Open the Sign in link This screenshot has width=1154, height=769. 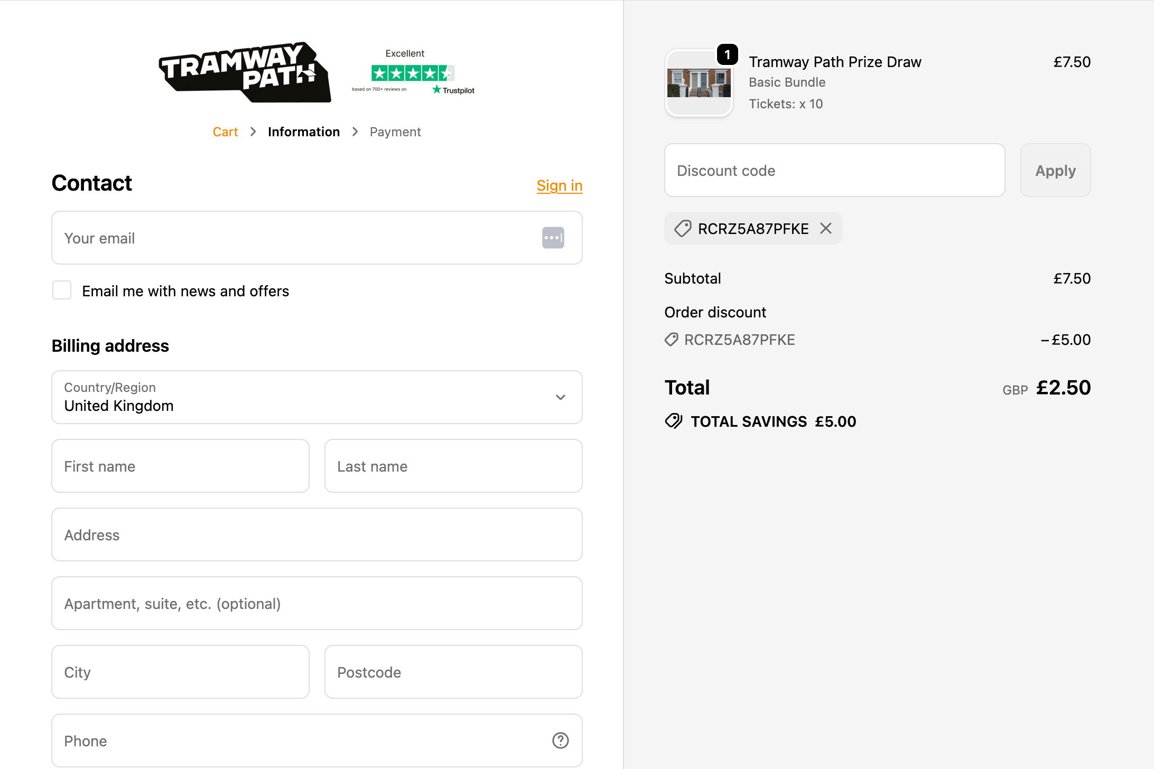coord(560,186)
